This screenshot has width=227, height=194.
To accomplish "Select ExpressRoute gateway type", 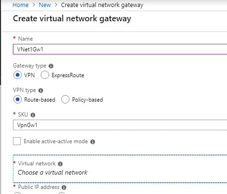I will pos(45,75).
